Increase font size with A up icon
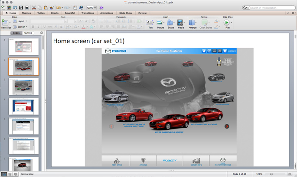This screenshot has height=177, width=297. (x=81, y=21)
